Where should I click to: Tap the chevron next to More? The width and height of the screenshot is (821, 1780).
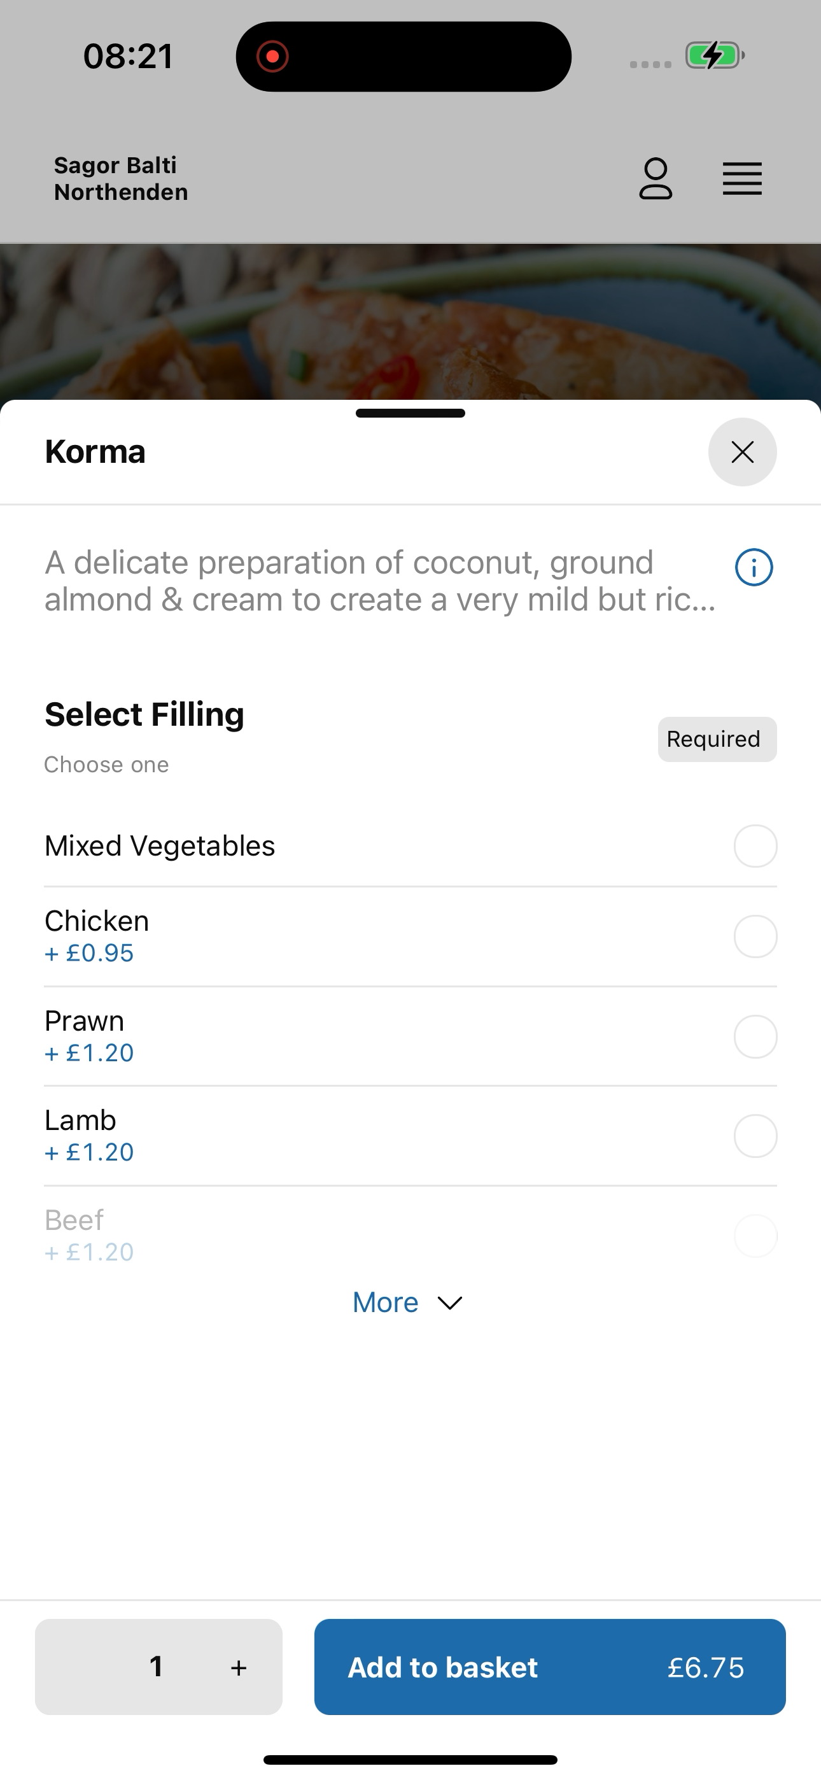tap(450, 1303)
